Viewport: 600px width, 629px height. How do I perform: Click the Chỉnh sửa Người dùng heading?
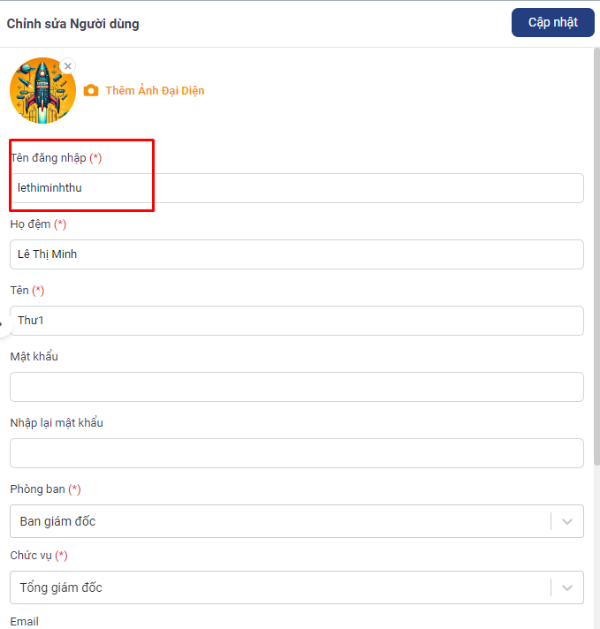[x=72, y=24]
